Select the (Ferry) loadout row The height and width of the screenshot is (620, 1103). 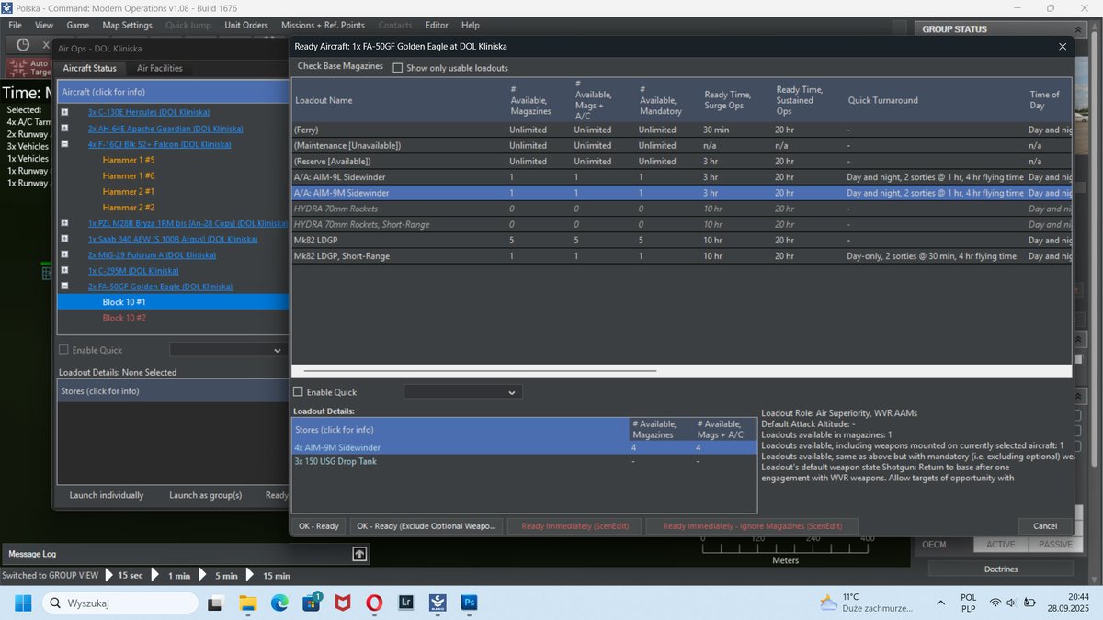coord(681,130)
